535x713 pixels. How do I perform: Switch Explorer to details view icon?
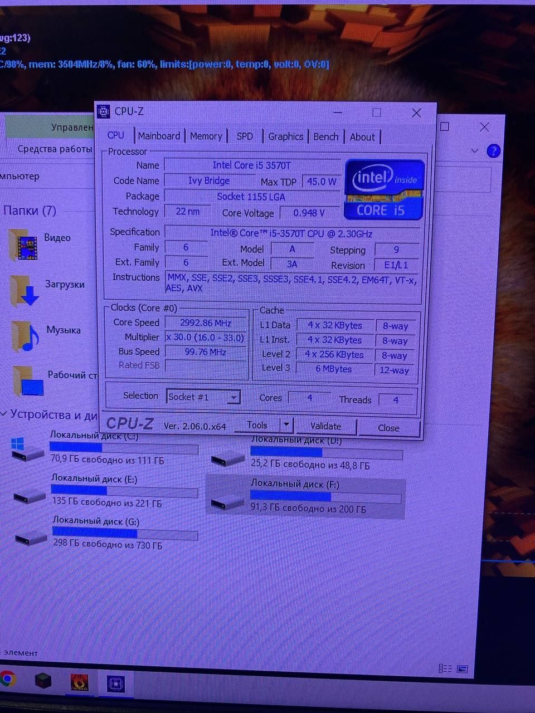[x=445, y=668]
